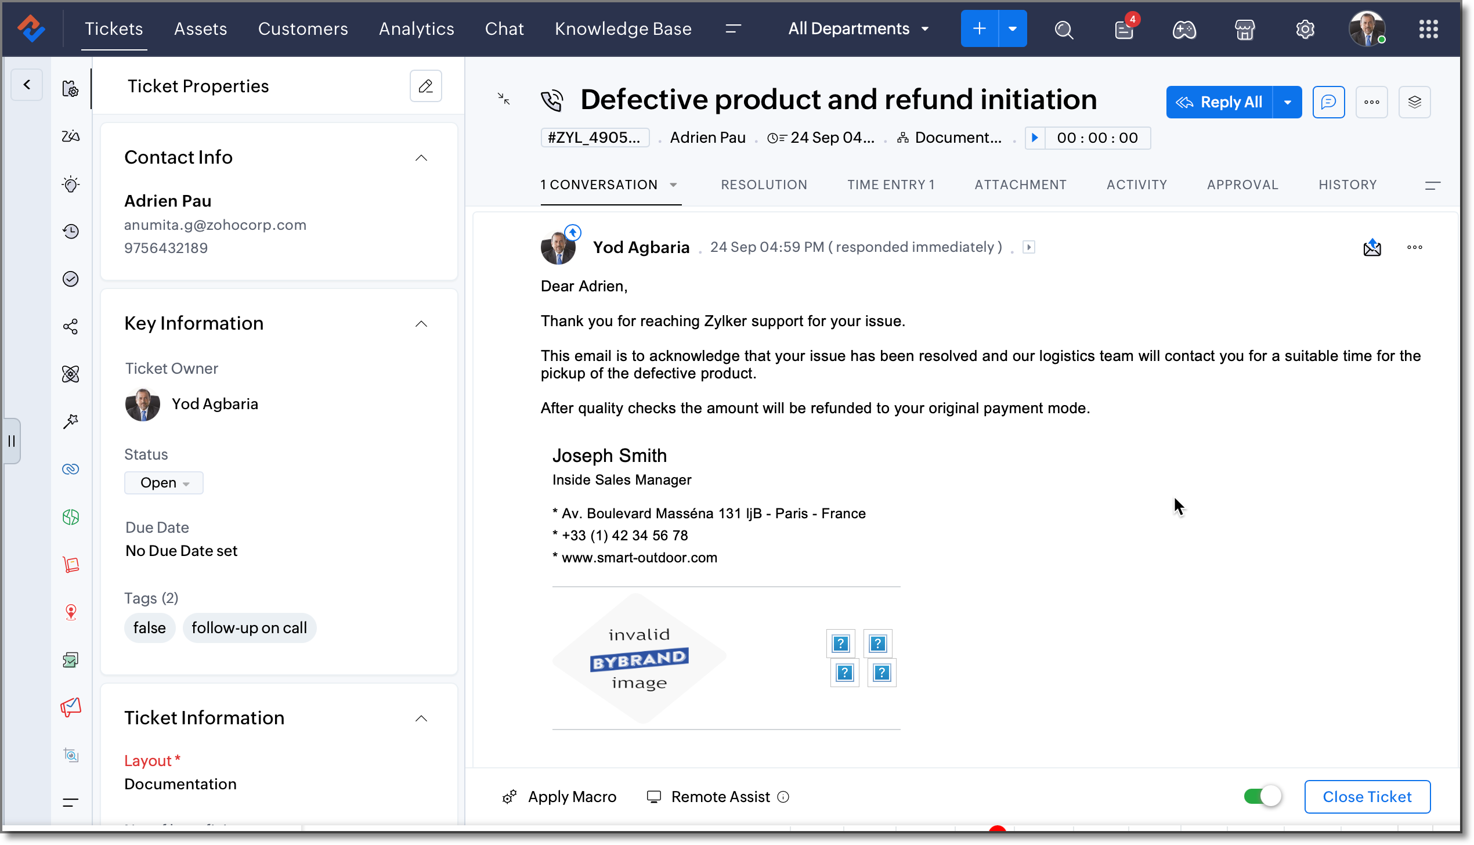Viewport: 1474px width, 845px height.
Task: Click the edit pencil icon in Ticket Properties
Action: (x=425, y=86)
